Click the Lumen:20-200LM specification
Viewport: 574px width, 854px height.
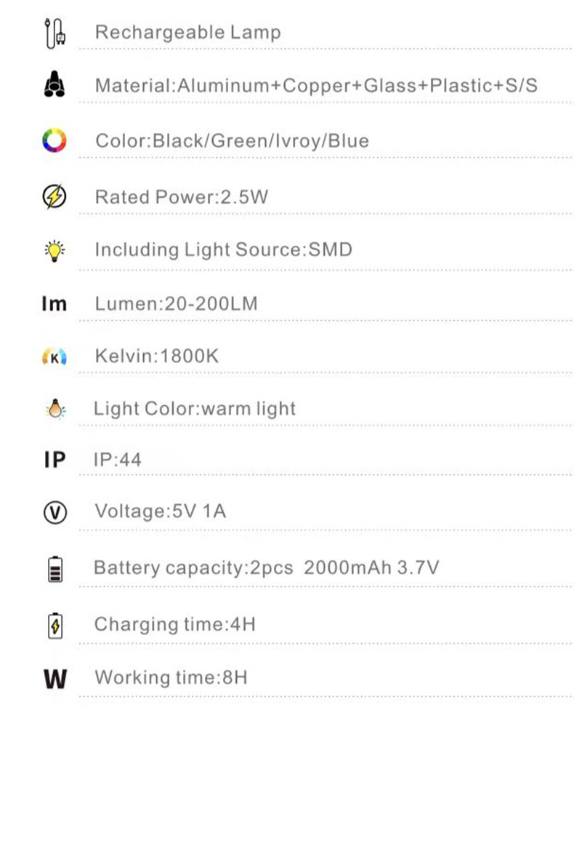[176, 303]
